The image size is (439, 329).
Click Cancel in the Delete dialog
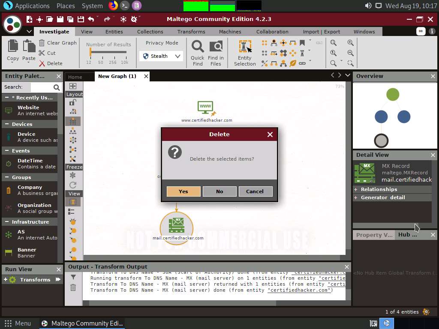255,191
